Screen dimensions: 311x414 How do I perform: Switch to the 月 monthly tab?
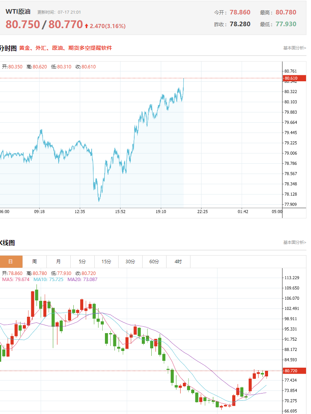tap(59, 262)
